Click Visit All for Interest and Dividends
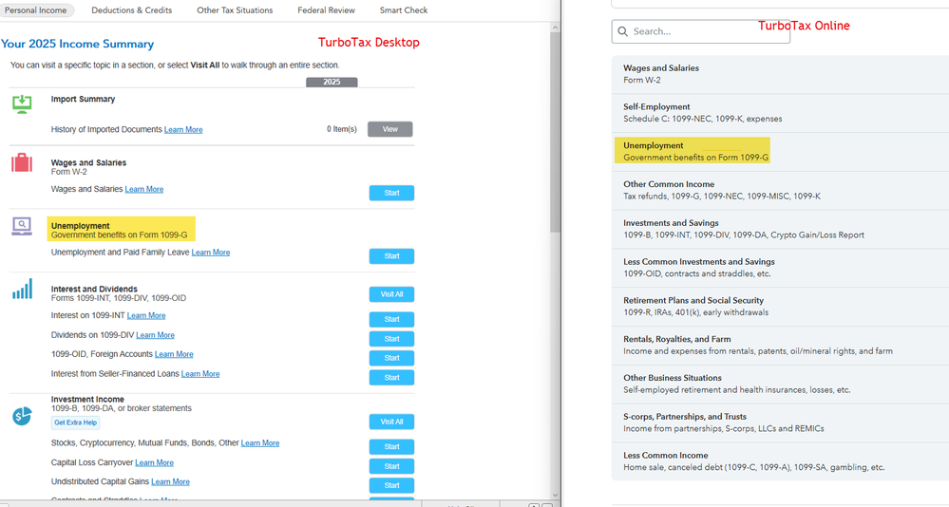 point(391,294)
